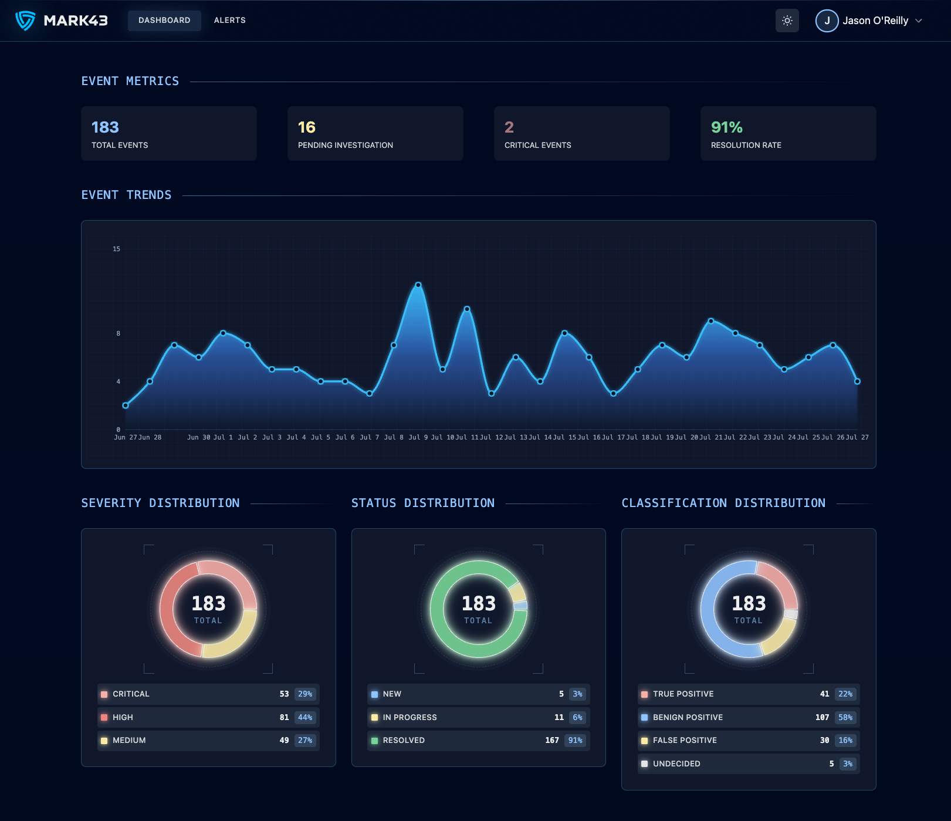Switch to the Alerts tab
Image resolution: width=951 pixels, height=821 pixels.
pos(229,21)
